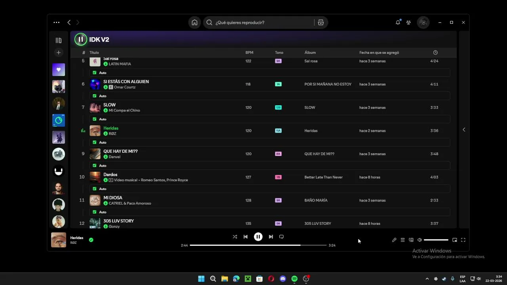Toggle Auto checkbox under SI ESTÁS CON ALGUIEN
The height and width of the screenshot is (285, 507).
pyautogui.click(x=94, y=96)
